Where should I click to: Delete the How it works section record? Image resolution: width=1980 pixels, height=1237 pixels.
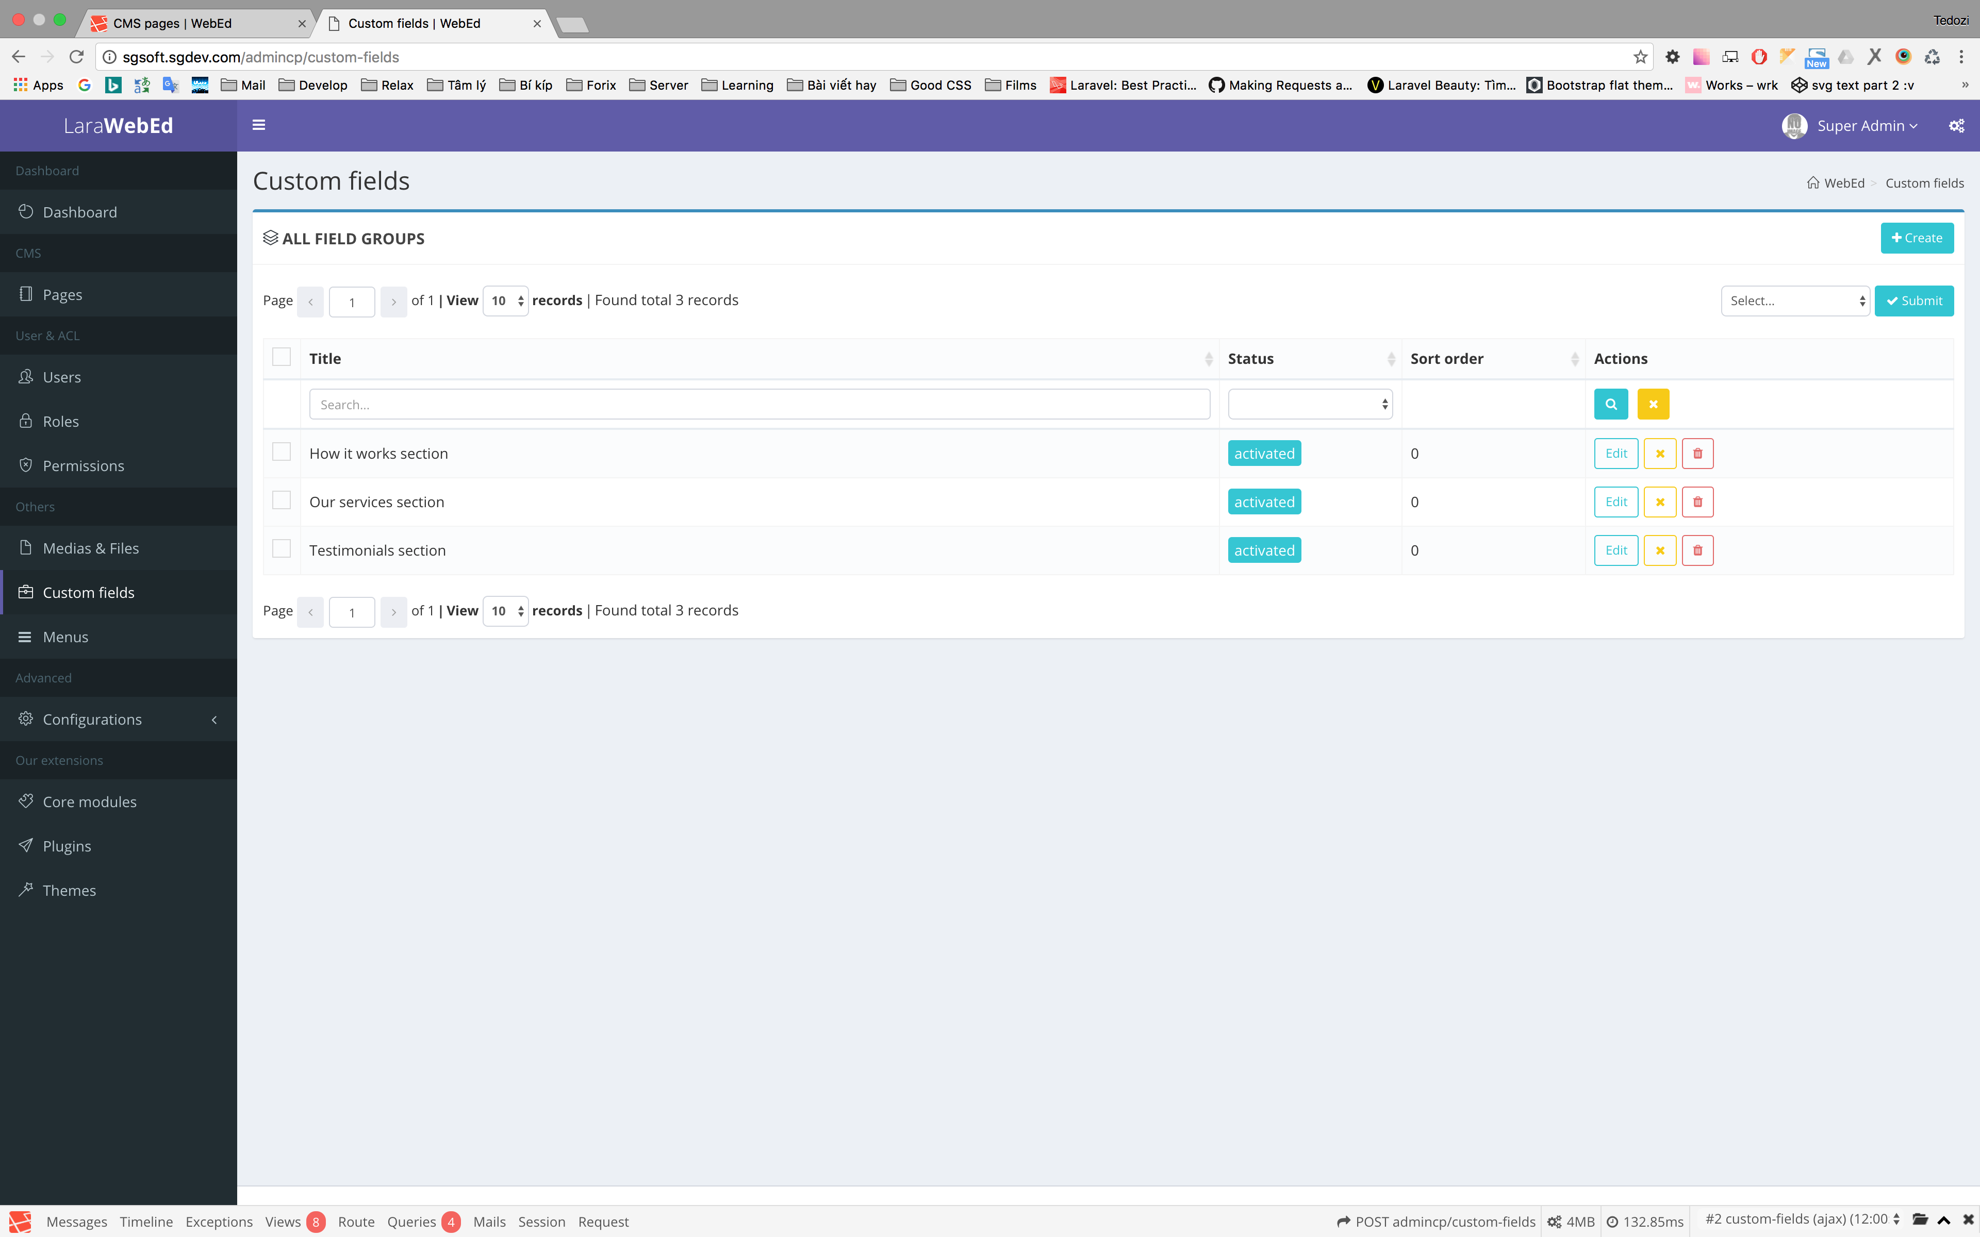point(1697,453)
